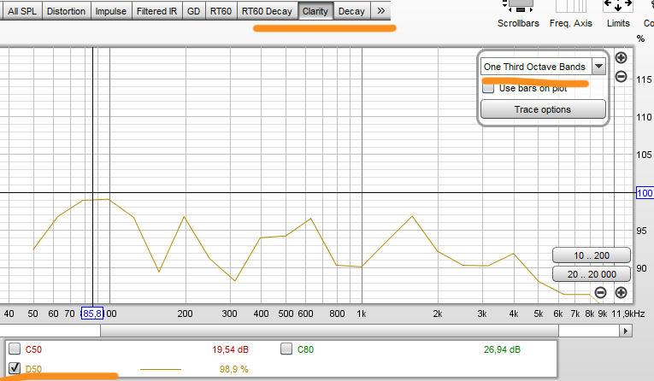This screenshot has height=381, width=654.
Task: Set range with 20 .. 20 000 button
Action: tap(592, 274)
